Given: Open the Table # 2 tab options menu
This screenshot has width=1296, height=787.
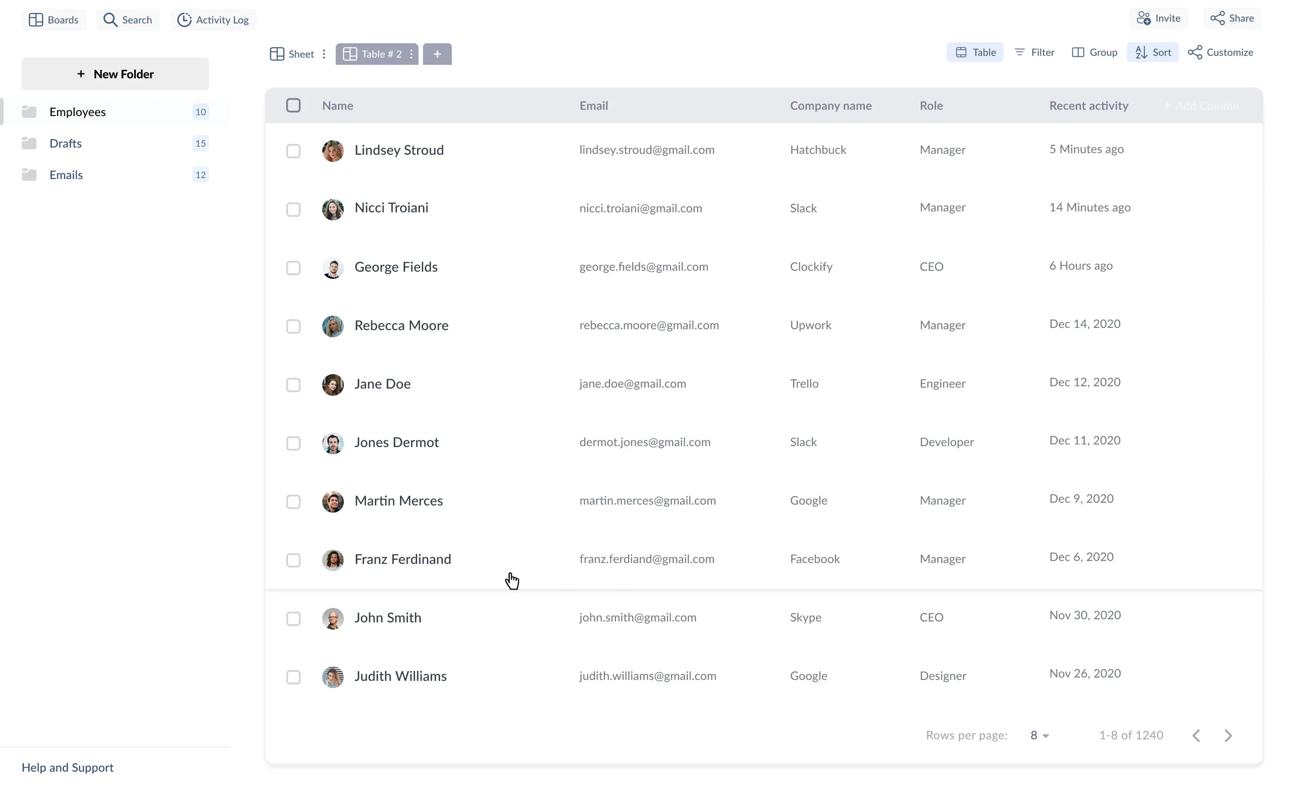Looking at the screenshot, I should 411,54.
